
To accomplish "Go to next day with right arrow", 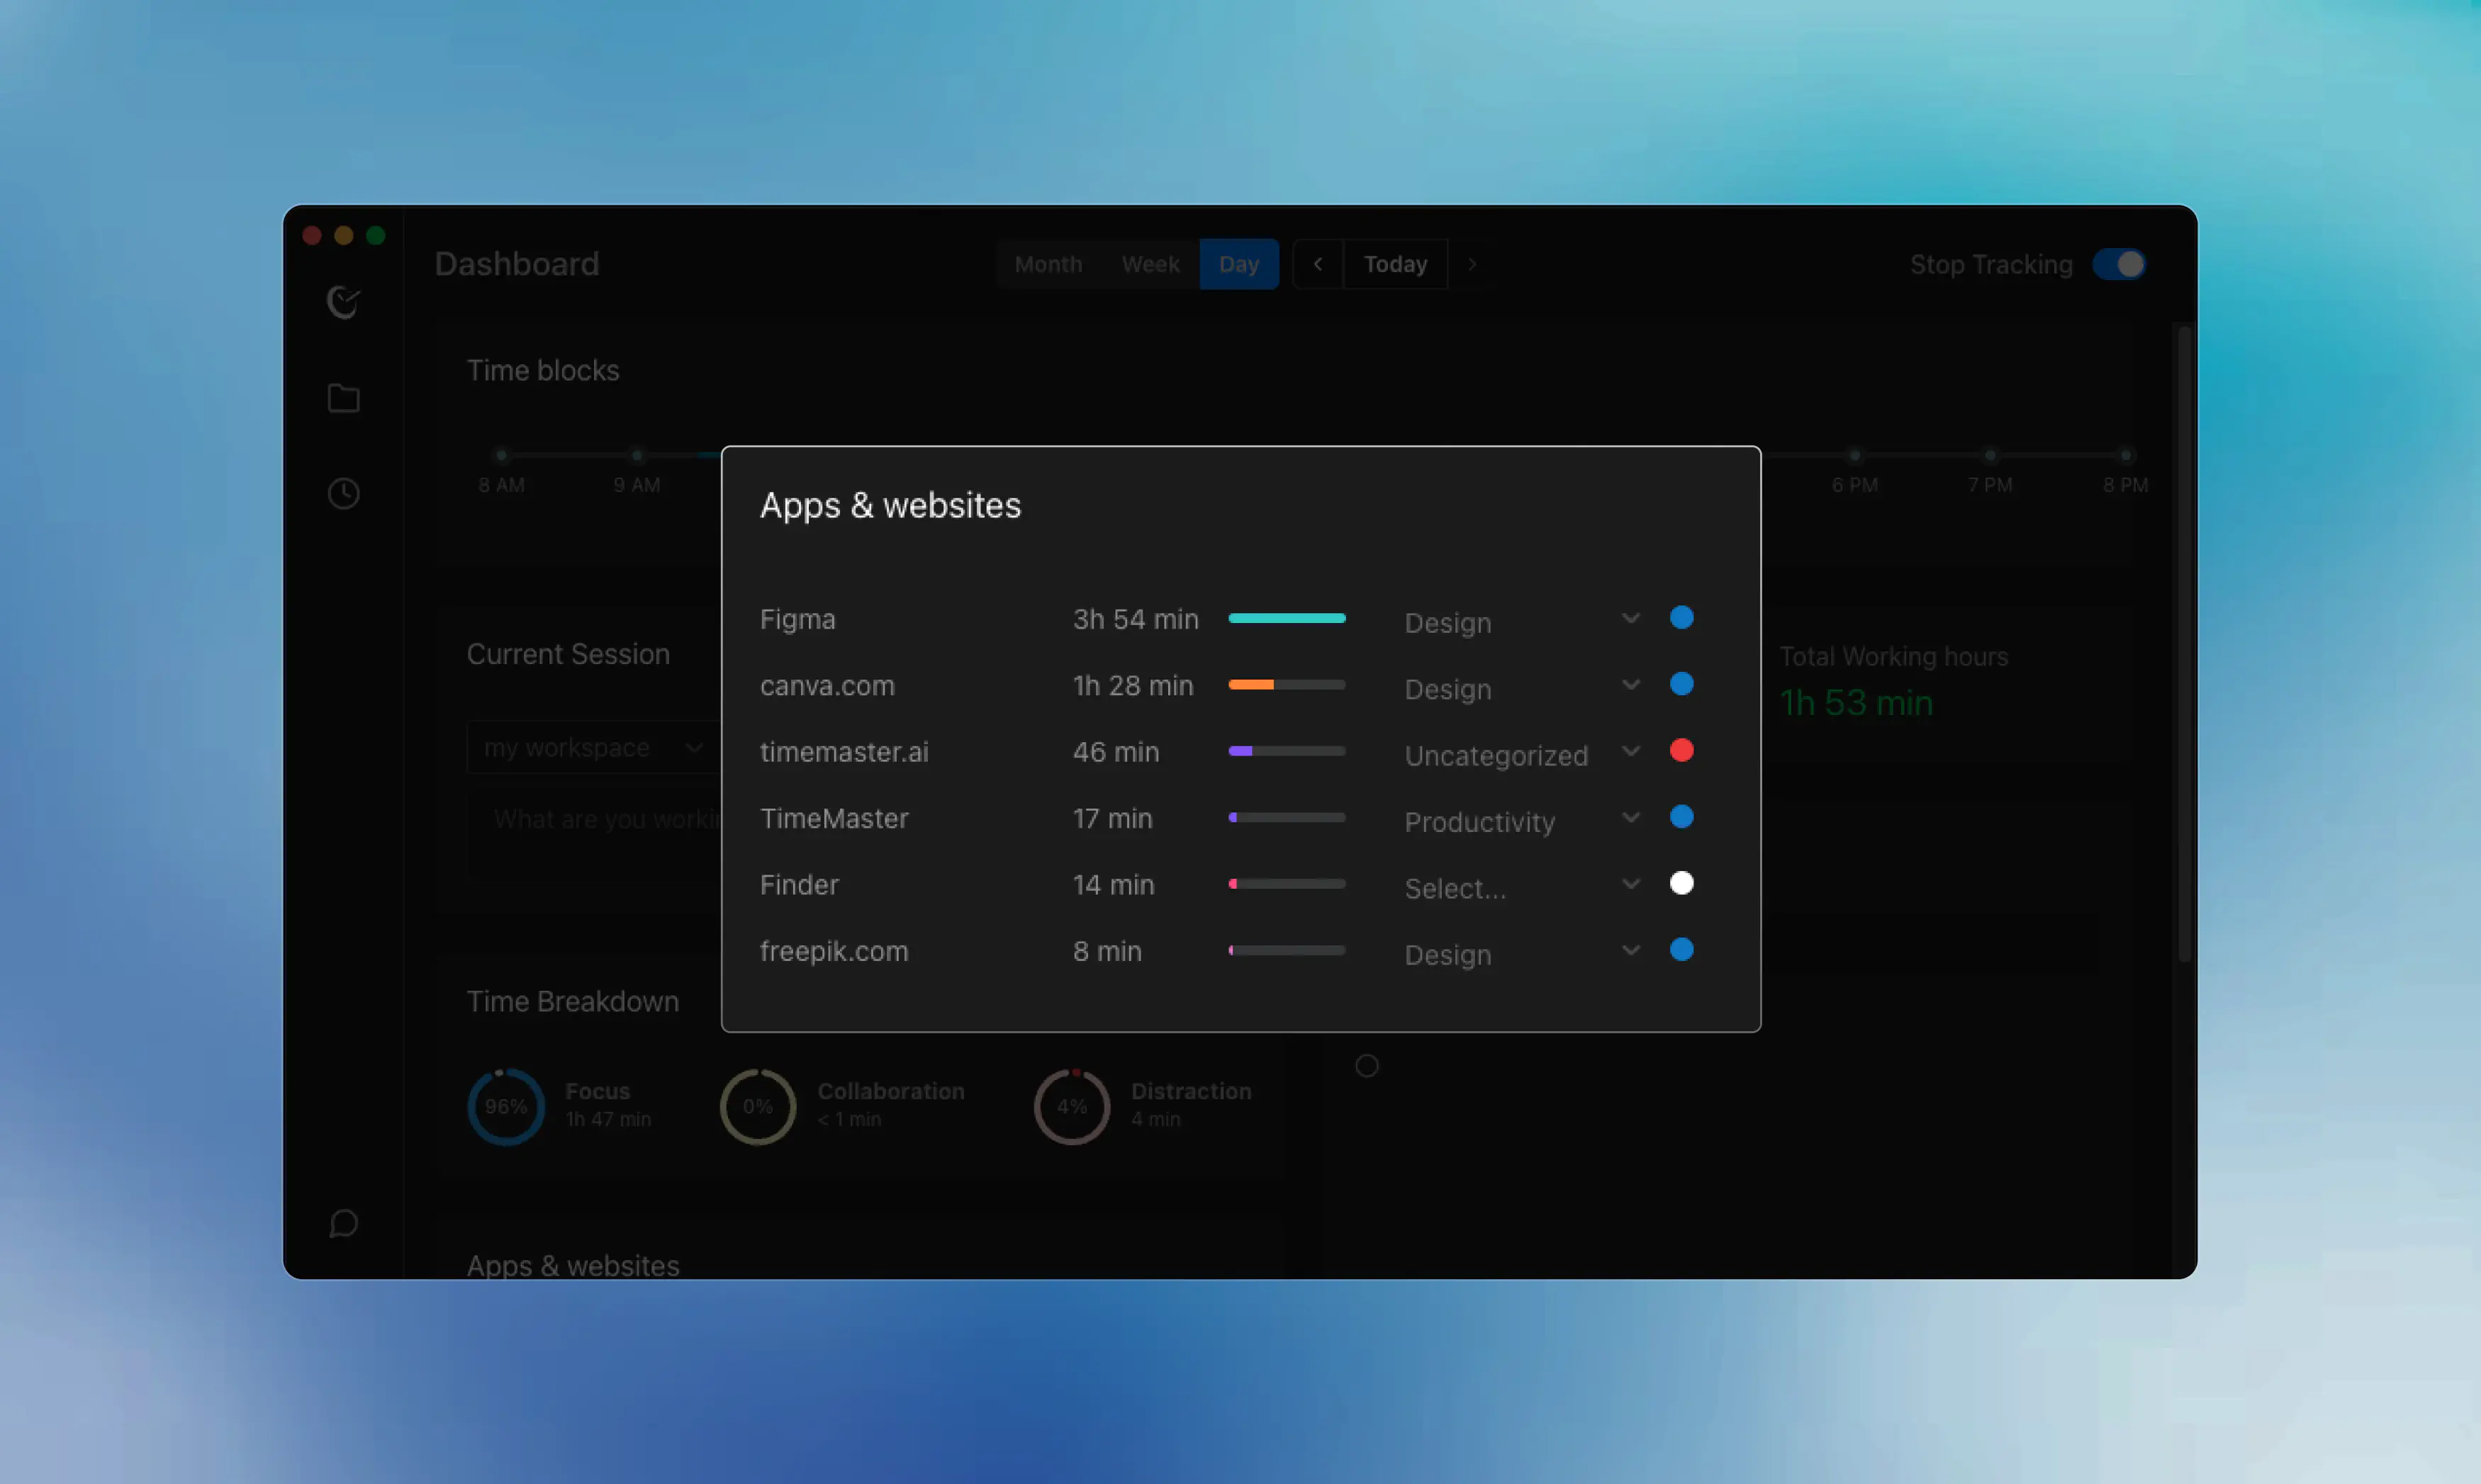I will [1472, 264].
